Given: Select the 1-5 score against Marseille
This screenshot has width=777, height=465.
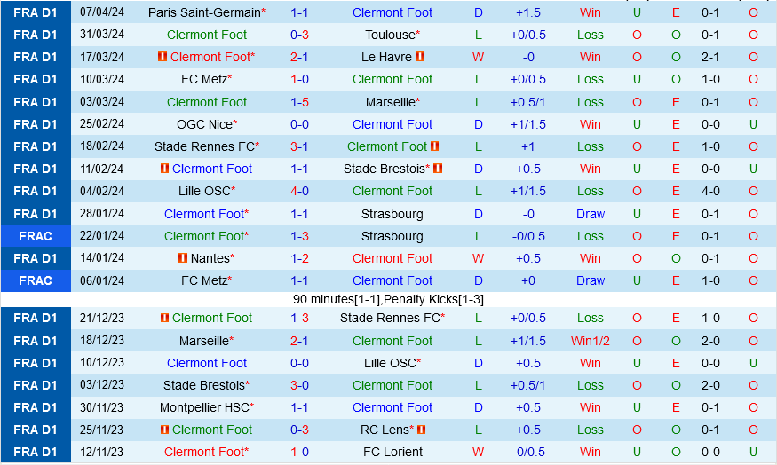Looking at the screenshot, I should tap(299, 102).
